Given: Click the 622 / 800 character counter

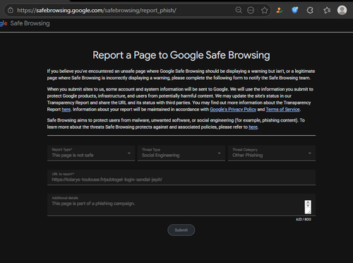Looking at the screenshot, I should [304, 219].
